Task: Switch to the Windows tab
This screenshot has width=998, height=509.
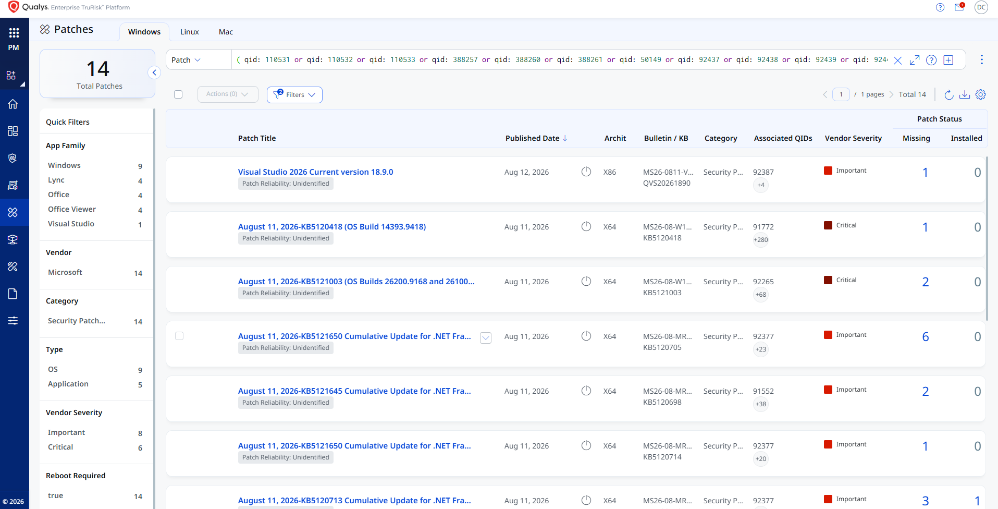Action: tap(144, 32)
